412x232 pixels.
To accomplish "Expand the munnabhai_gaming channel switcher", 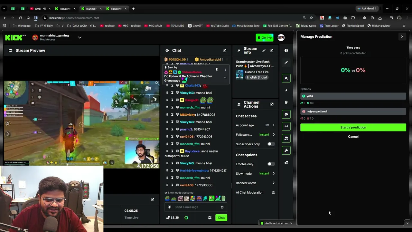I will click(80, 38).
